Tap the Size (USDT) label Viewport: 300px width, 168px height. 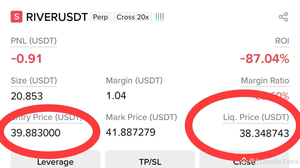click(34, 81)
